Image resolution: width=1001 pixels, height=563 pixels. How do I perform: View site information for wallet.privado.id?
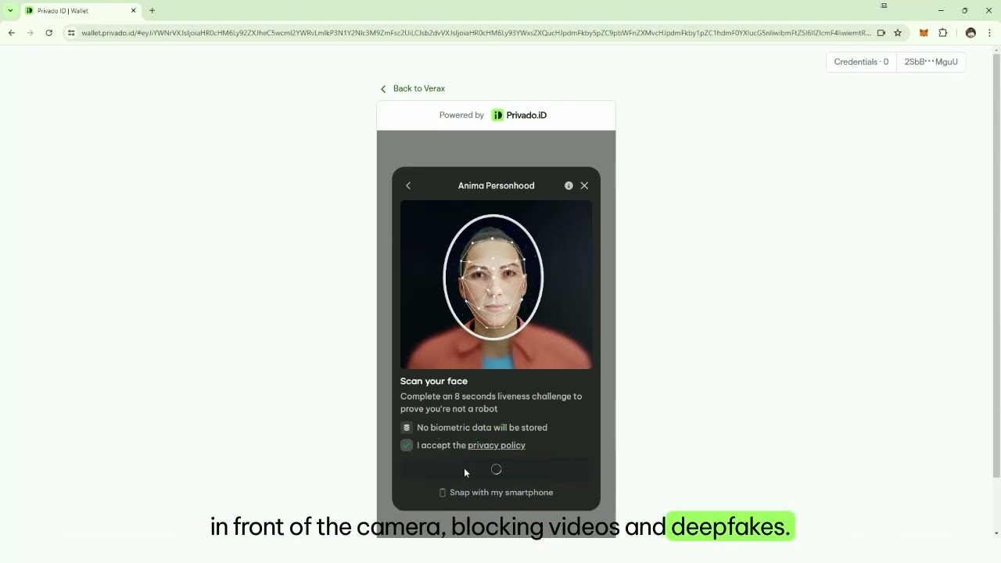(71, 33)
